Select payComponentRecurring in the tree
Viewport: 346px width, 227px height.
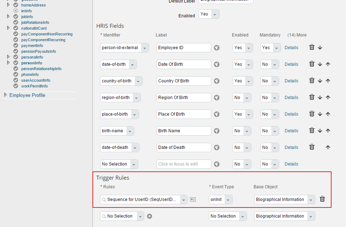coord(43,40)
